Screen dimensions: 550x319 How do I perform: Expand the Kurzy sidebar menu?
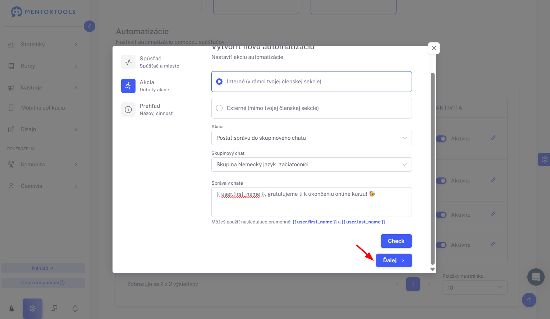coord(42,66)
